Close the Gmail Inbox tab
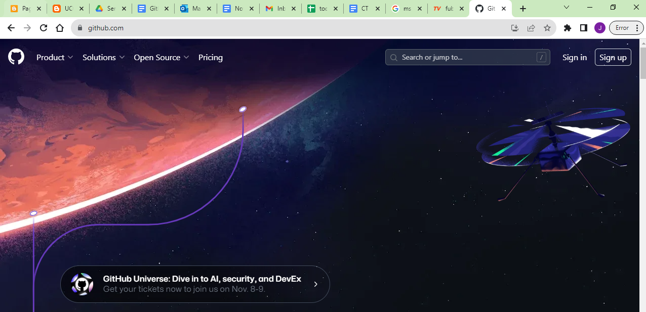The image size is (646, 312). (x=294, y=9)
